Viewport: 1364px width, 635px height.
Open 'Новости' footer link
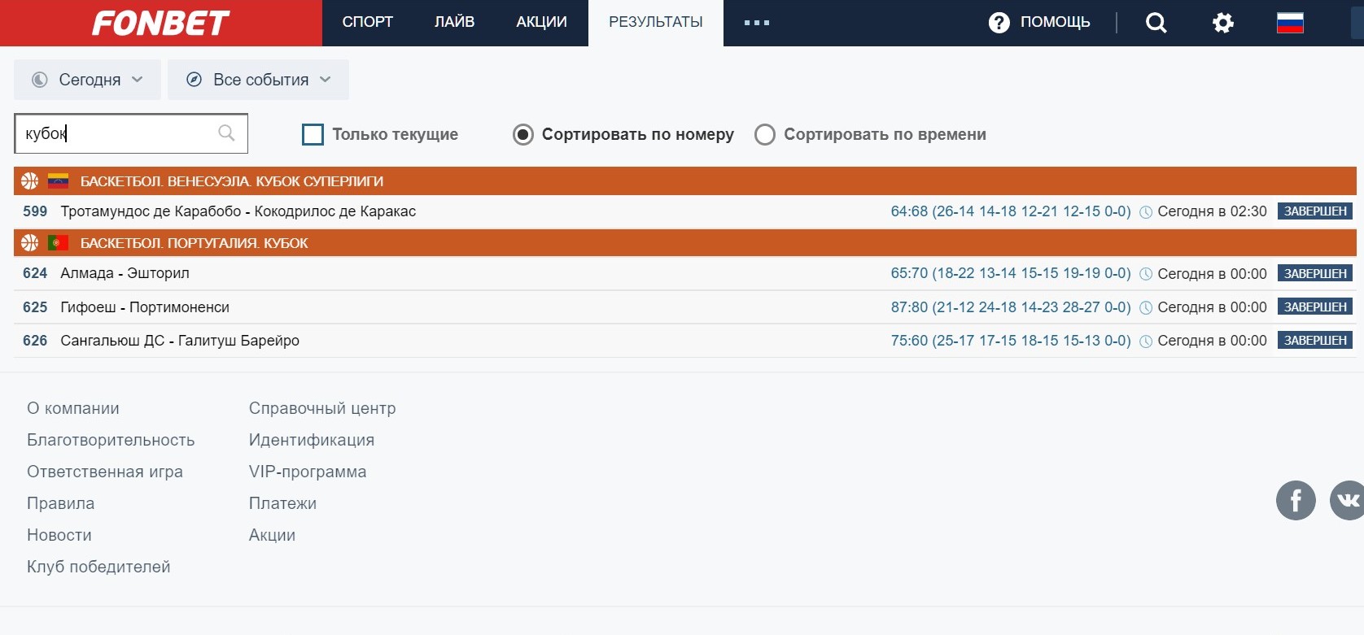[59, 535]
